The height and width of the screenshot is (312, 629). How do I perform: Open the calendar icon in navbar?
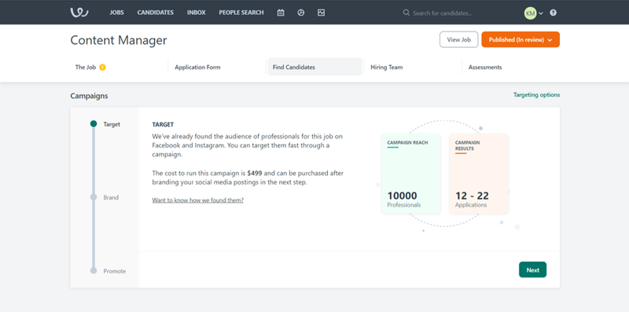tap(281, 13)
